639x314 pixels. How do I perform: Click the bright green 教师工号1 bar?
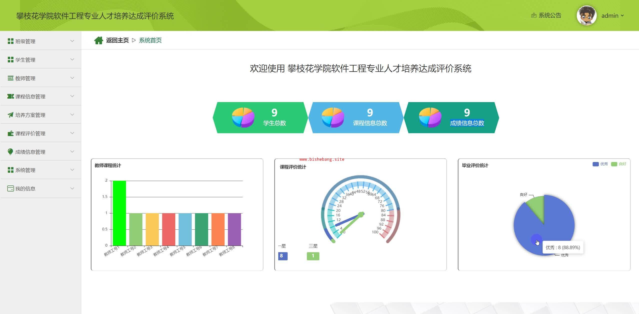[x=119, y=213]
